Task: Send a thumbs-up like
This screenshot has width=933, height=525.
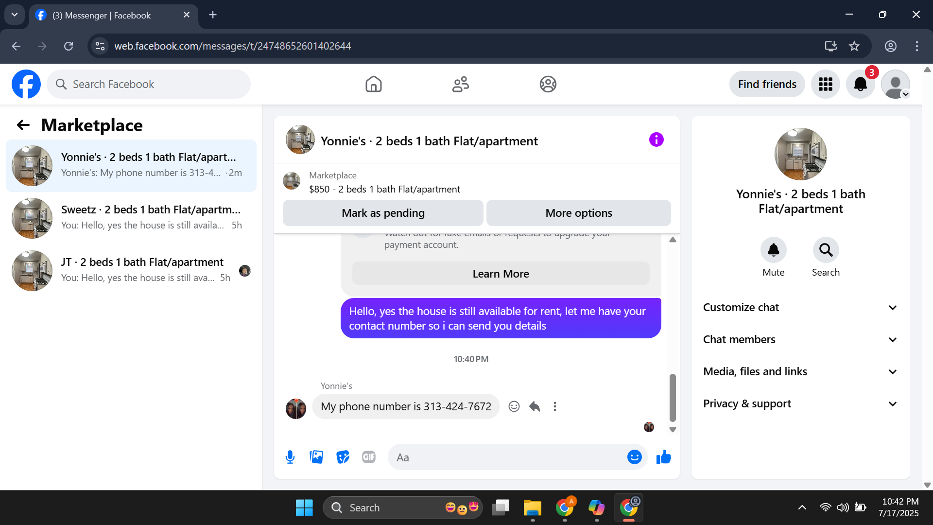Action: 664,457
